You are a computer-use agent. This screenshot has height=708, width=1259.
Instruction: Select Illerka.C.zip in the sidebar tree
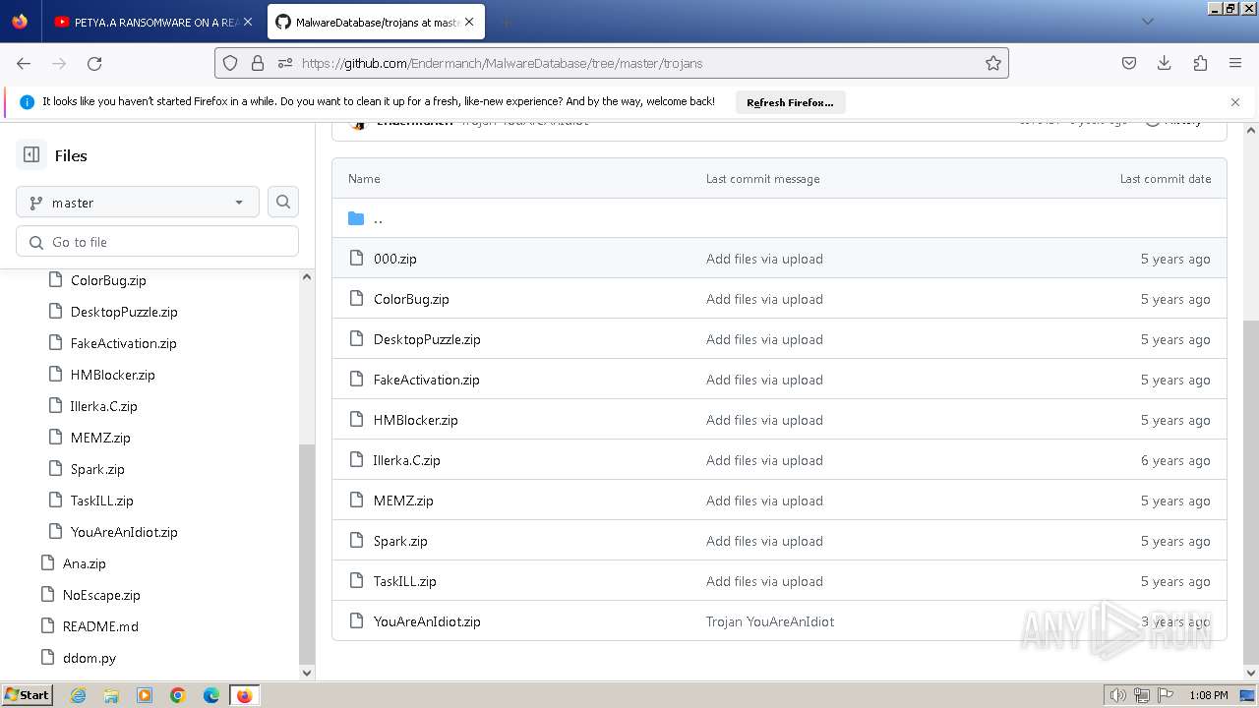point(104,406)
